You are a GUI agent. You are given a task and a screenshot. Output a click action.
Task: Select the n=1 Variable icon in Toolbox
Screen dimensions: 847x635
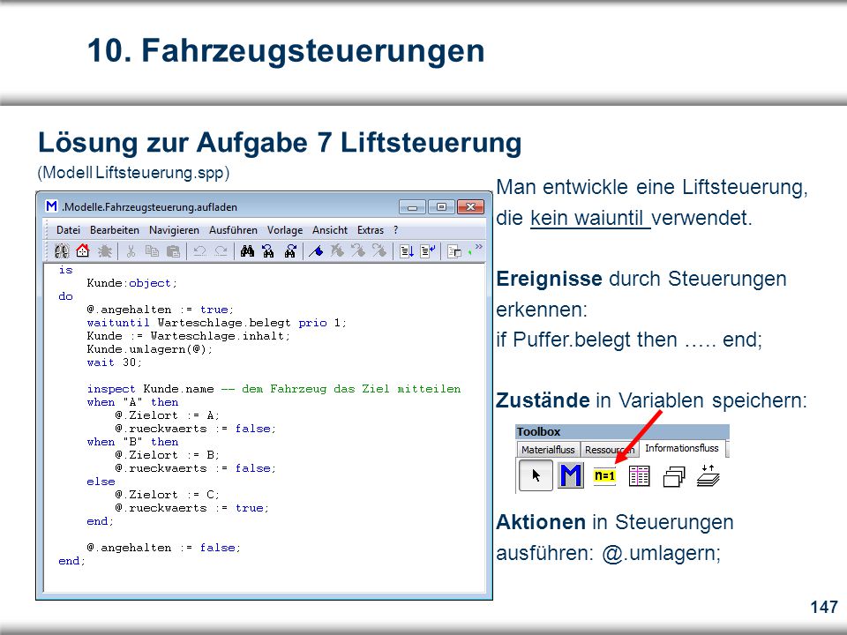604,475
